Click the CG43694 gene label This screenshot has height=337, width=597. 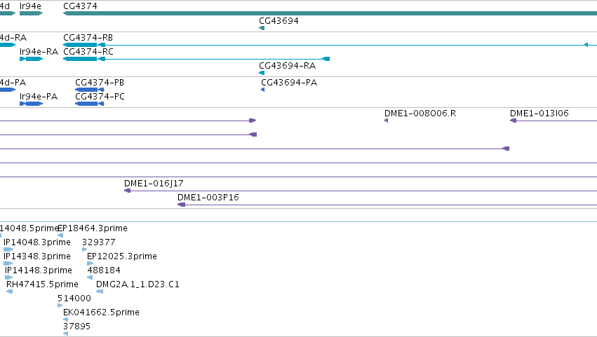279,21
